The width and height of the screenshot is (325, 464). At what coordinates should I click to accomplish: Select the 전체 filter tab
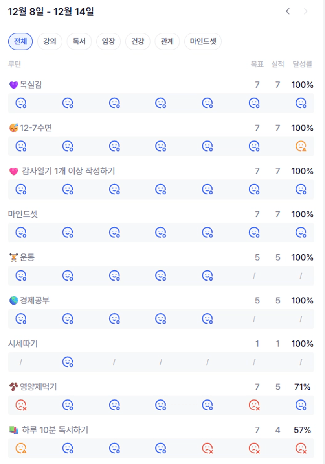(20, 41)
